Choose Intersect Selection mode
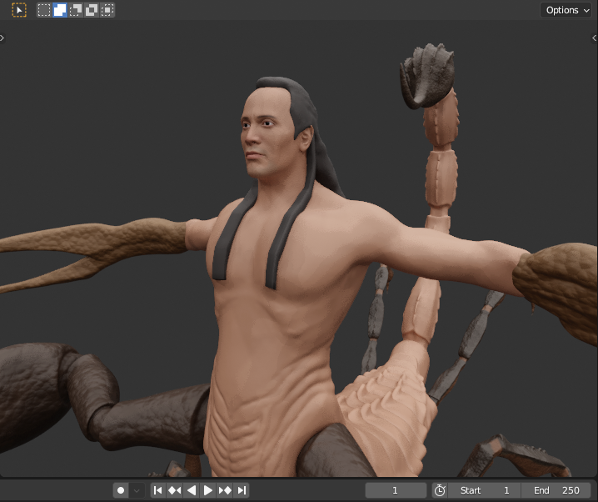The width and height of the screenshot is (598, 502). tap(107, 10)
